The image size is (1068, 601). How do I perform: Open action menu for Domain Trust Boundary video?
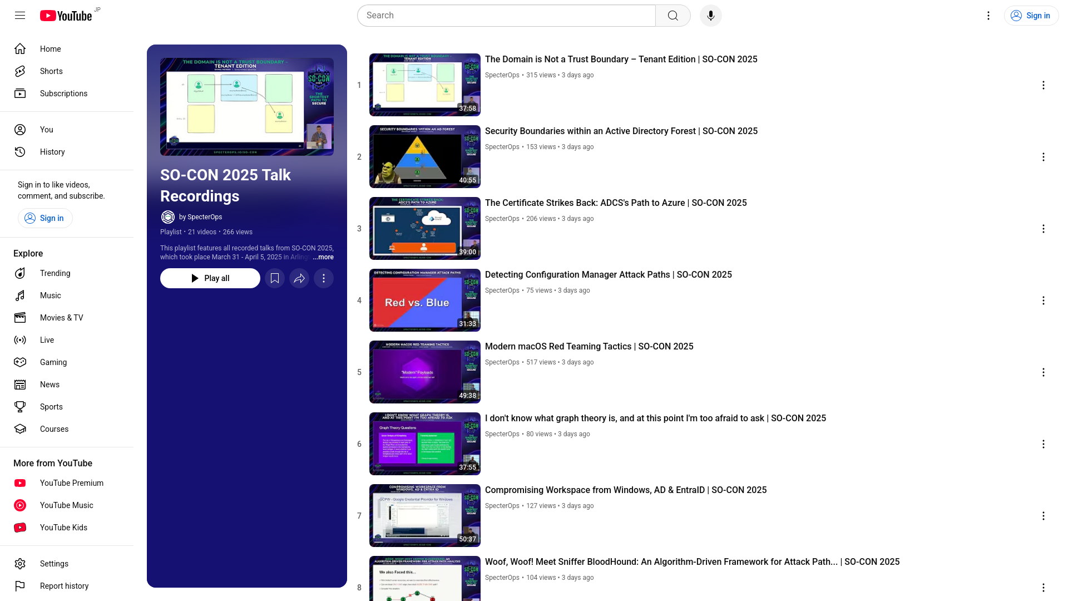[x=1044, y=85]
